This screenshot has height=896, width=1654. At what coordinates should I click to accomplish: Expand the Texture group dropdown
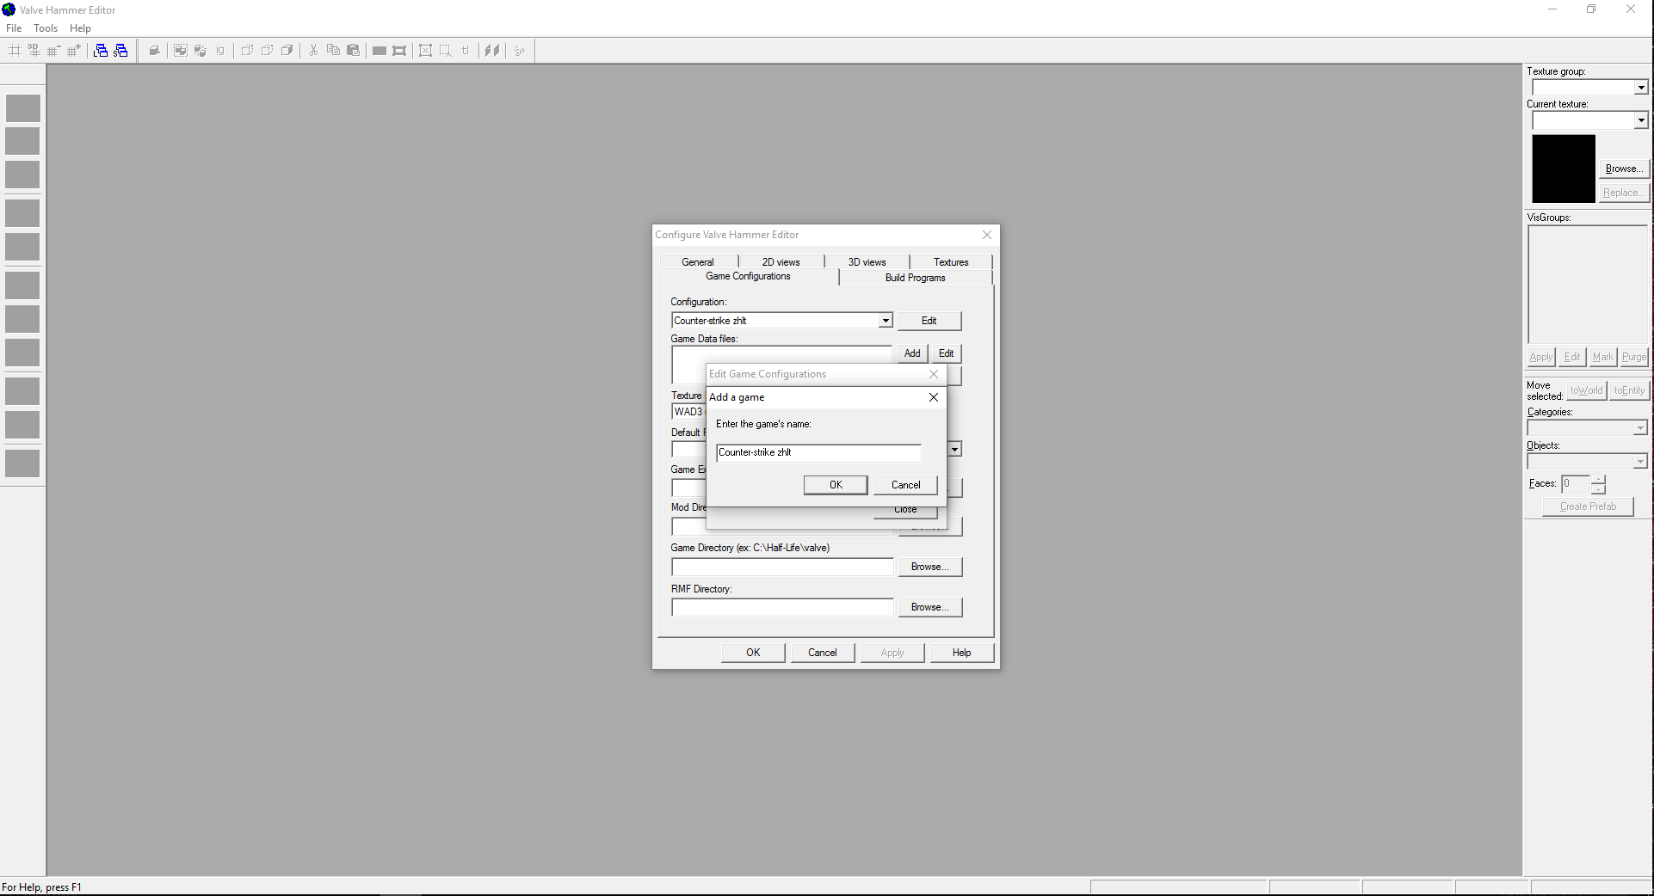pos(1641,88)
